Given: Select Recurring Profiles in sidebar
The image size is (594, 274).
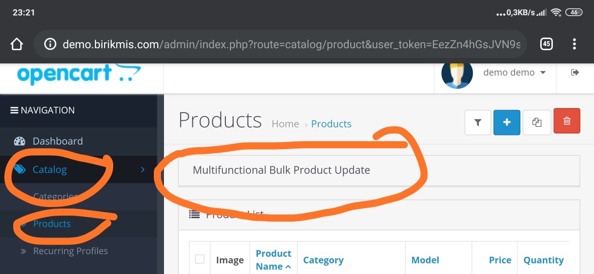Looking at the screenshot, I should 71,251.
